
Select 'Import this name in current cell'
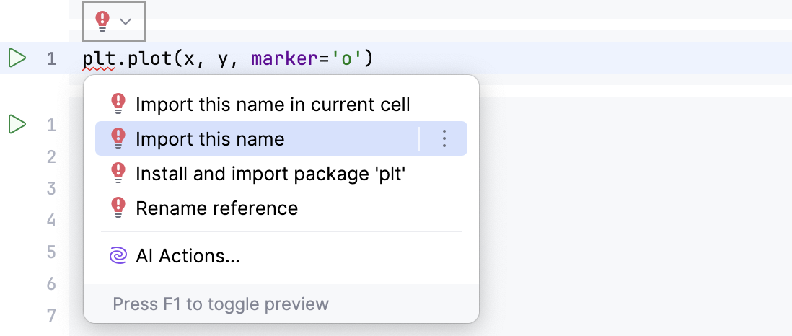273,105
